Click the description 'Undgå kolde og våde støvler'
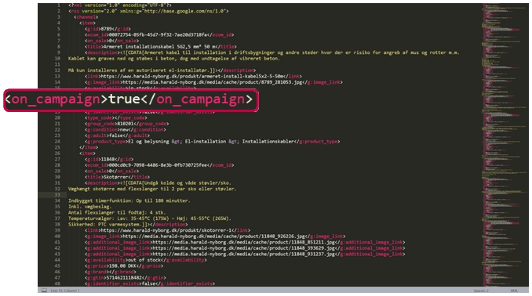The image size is (532, 296). click(158, 183)
